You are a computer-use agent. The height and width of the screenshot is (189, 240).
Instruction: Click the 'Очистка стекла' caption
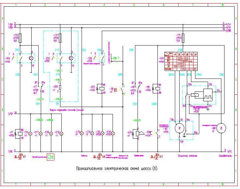tap(188, 156)
